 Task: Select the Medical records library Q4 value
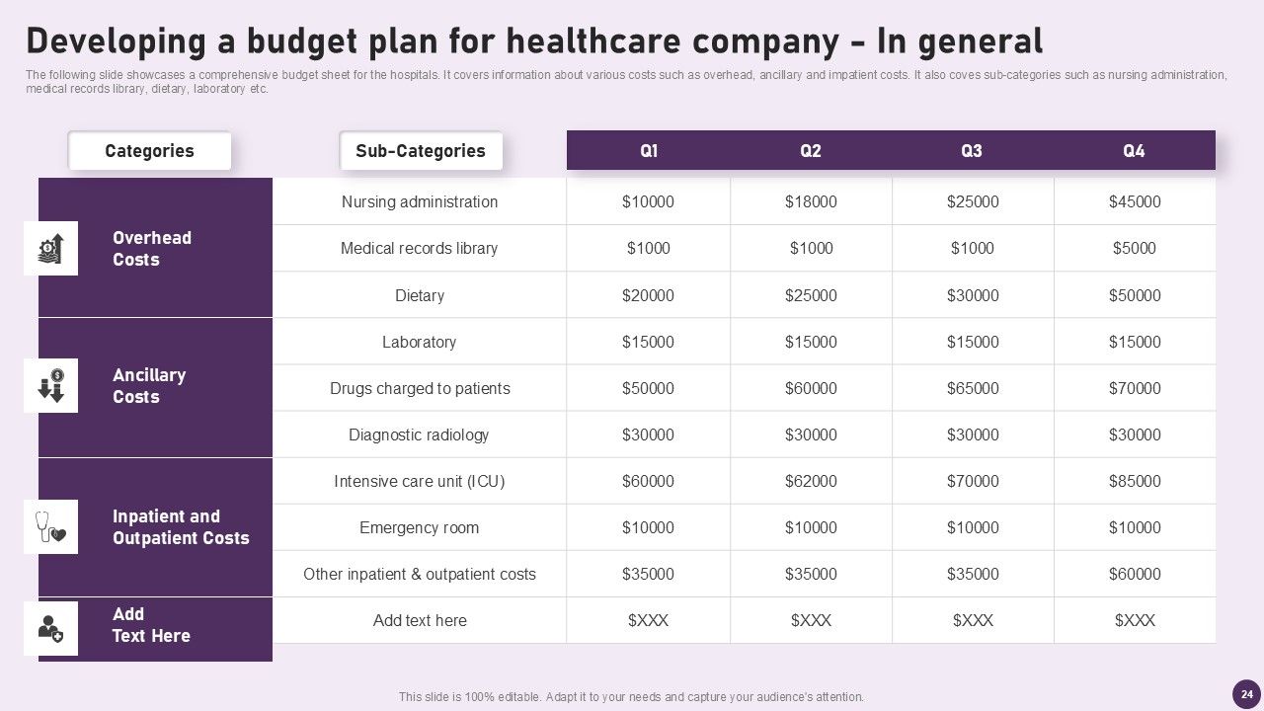(x=1135, y=248)
